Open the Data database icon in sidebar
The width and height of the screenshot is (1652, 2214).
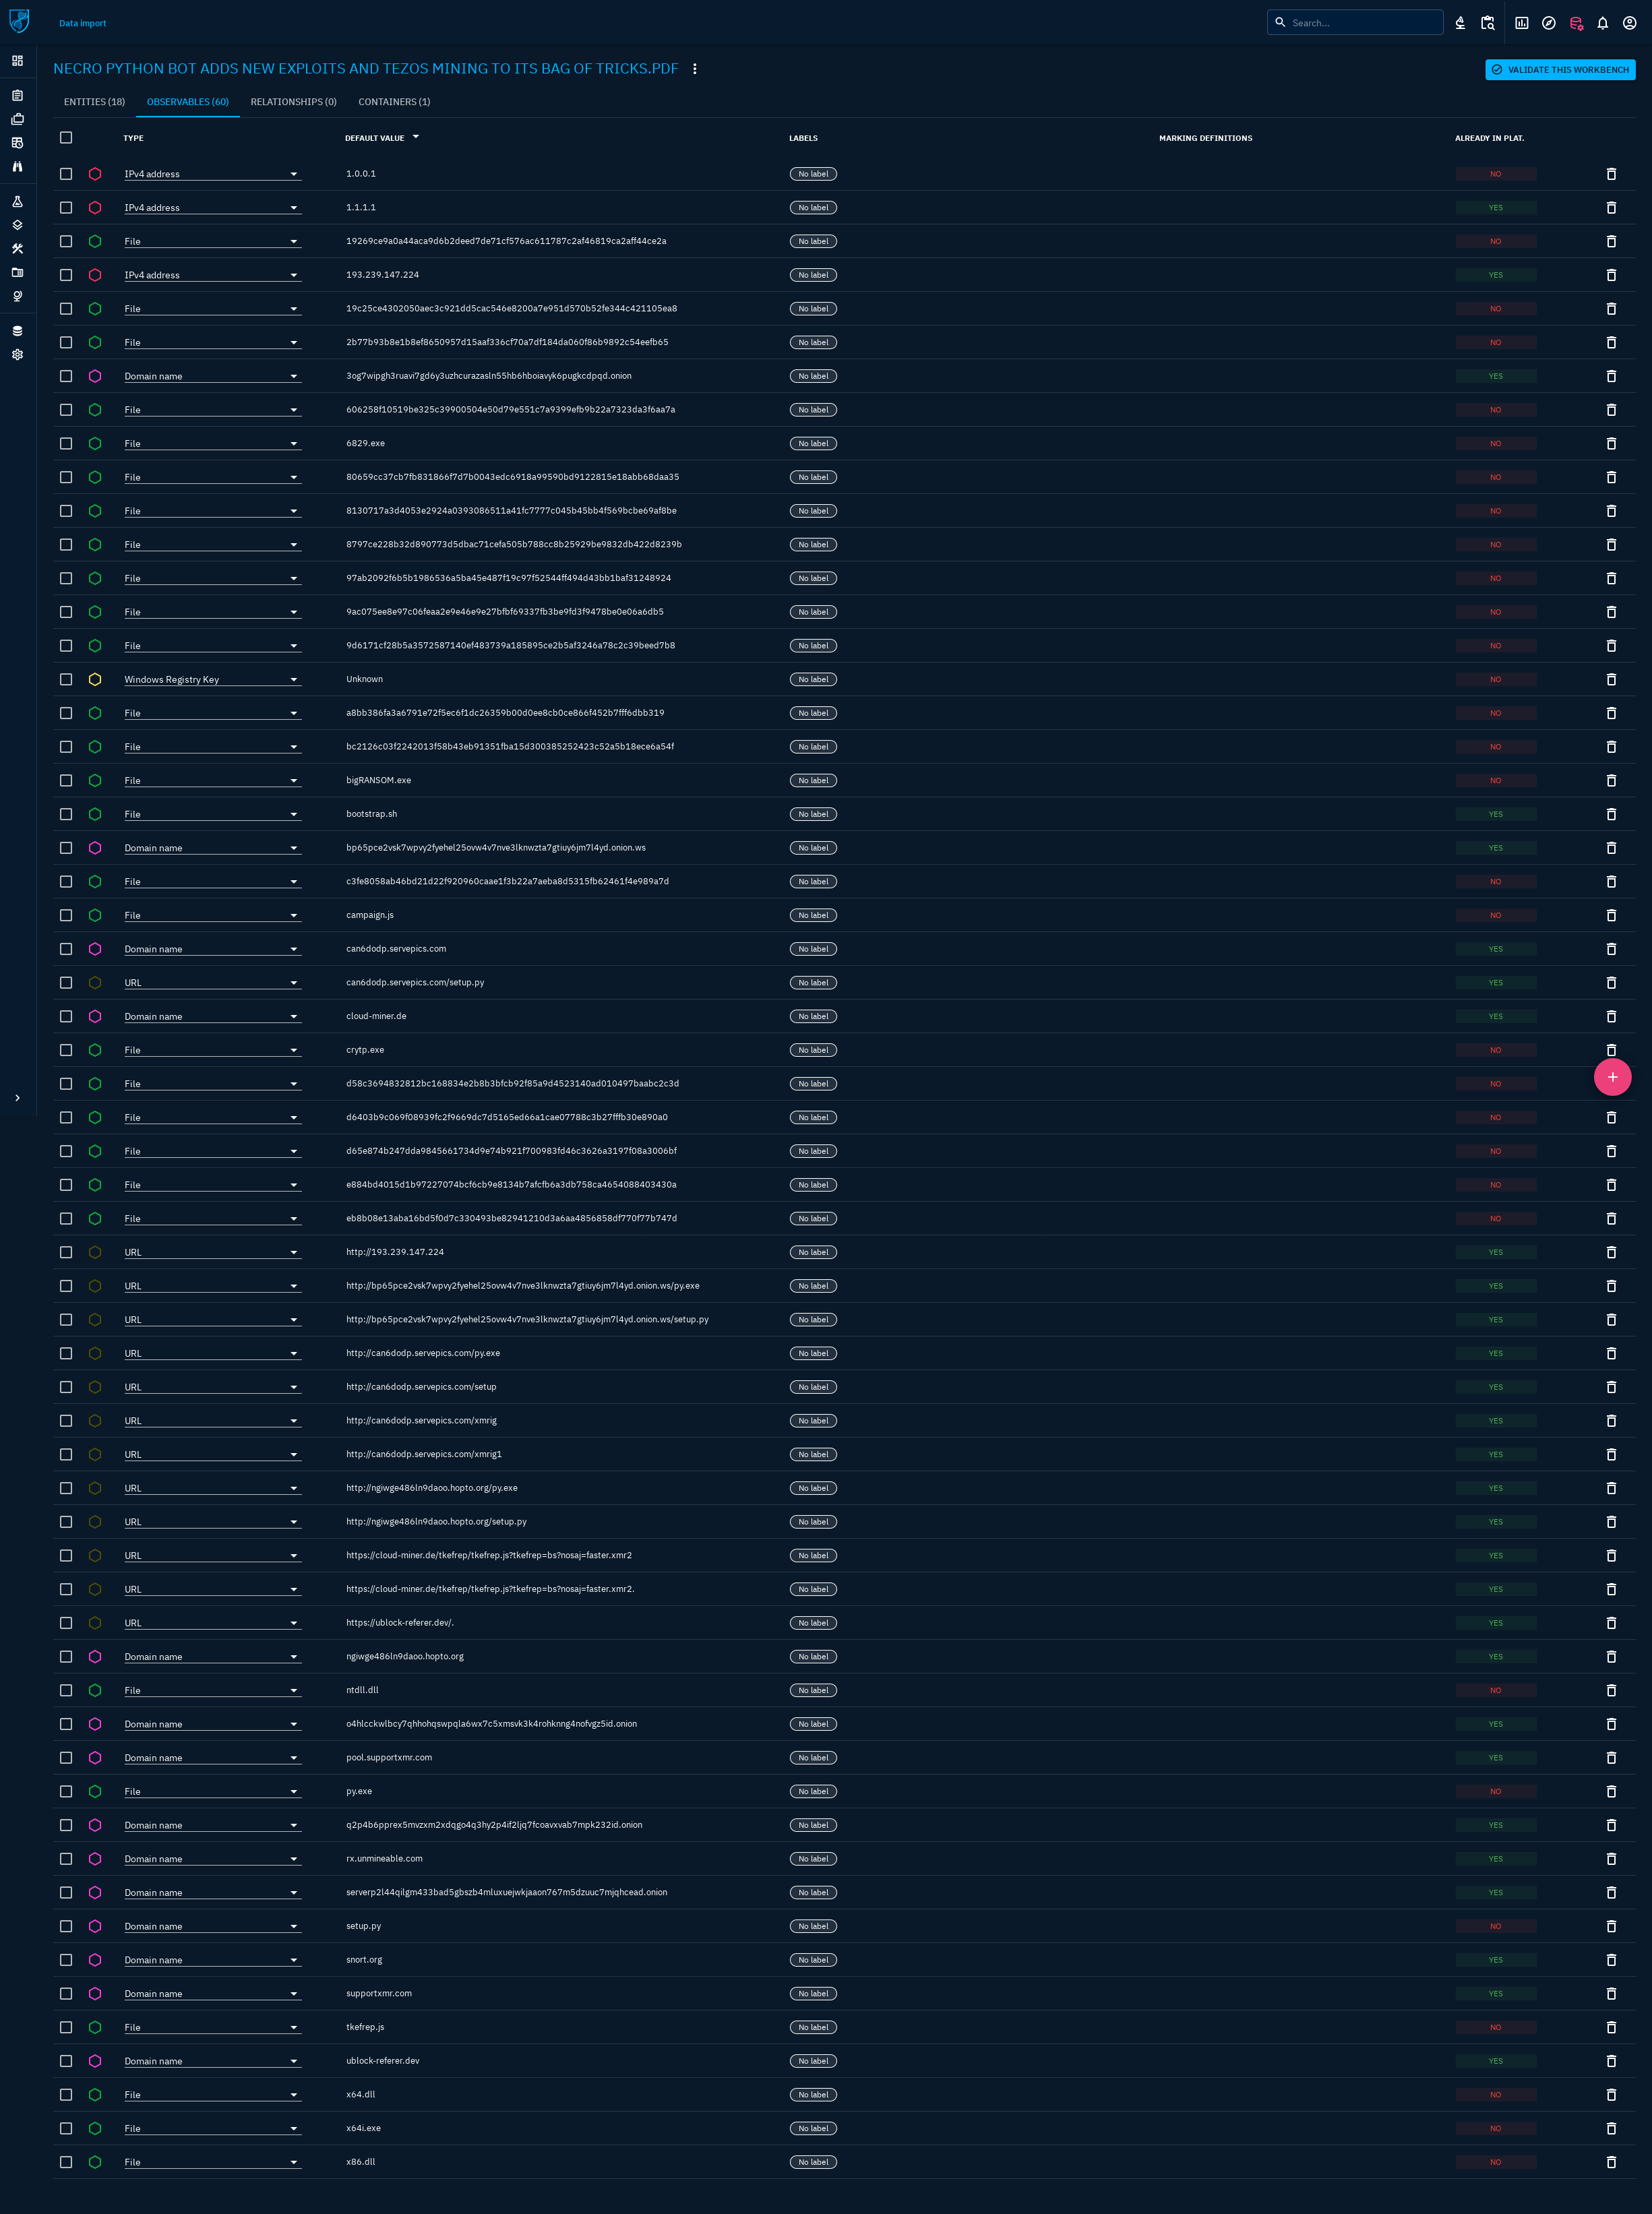click(x=18, y=330)
